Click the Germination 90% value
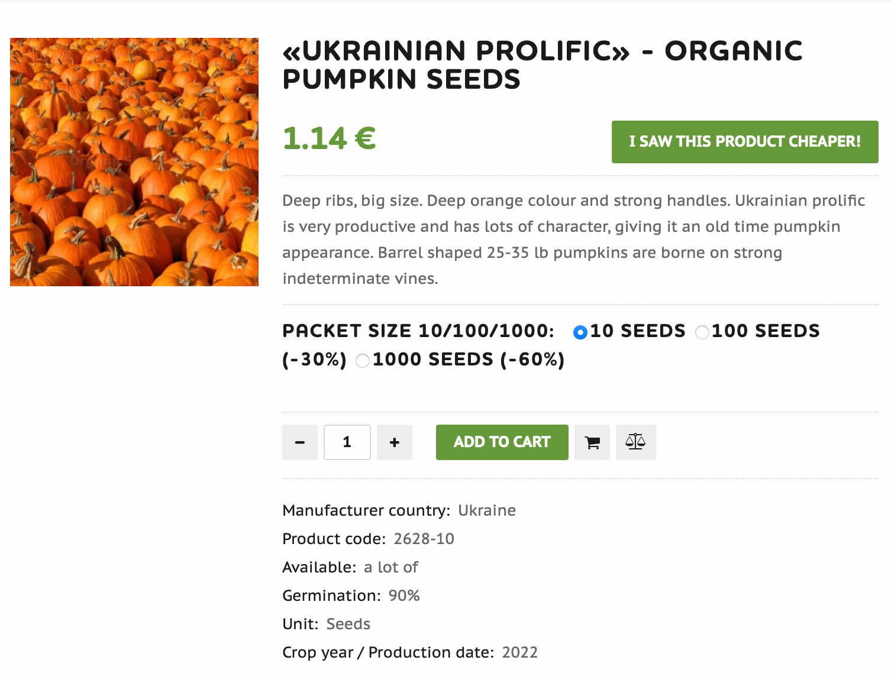 coord(404,596)
